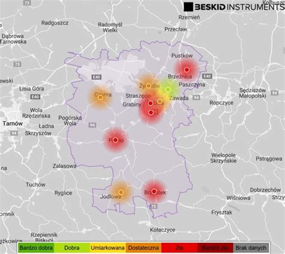285x254 pixels.
Task: Click the E40 road shield near Pustków marker
Action: (x=207, y=76)
